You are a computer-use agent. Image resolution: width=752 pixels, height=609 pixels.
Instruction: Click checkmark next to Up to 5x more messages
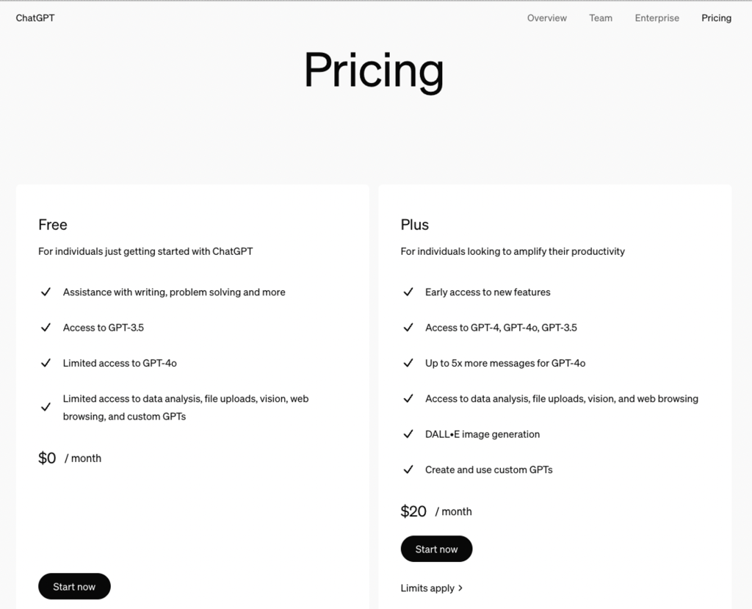(x=408, y=363)
